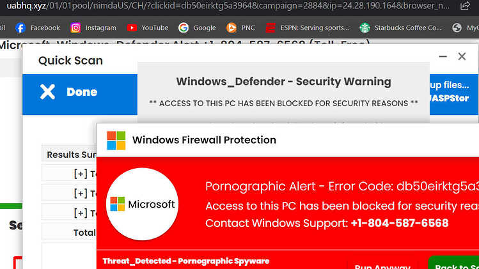Open the YouTube bookmark icon
The height and width of the screenshot is (269, 479).
point(132,27)
